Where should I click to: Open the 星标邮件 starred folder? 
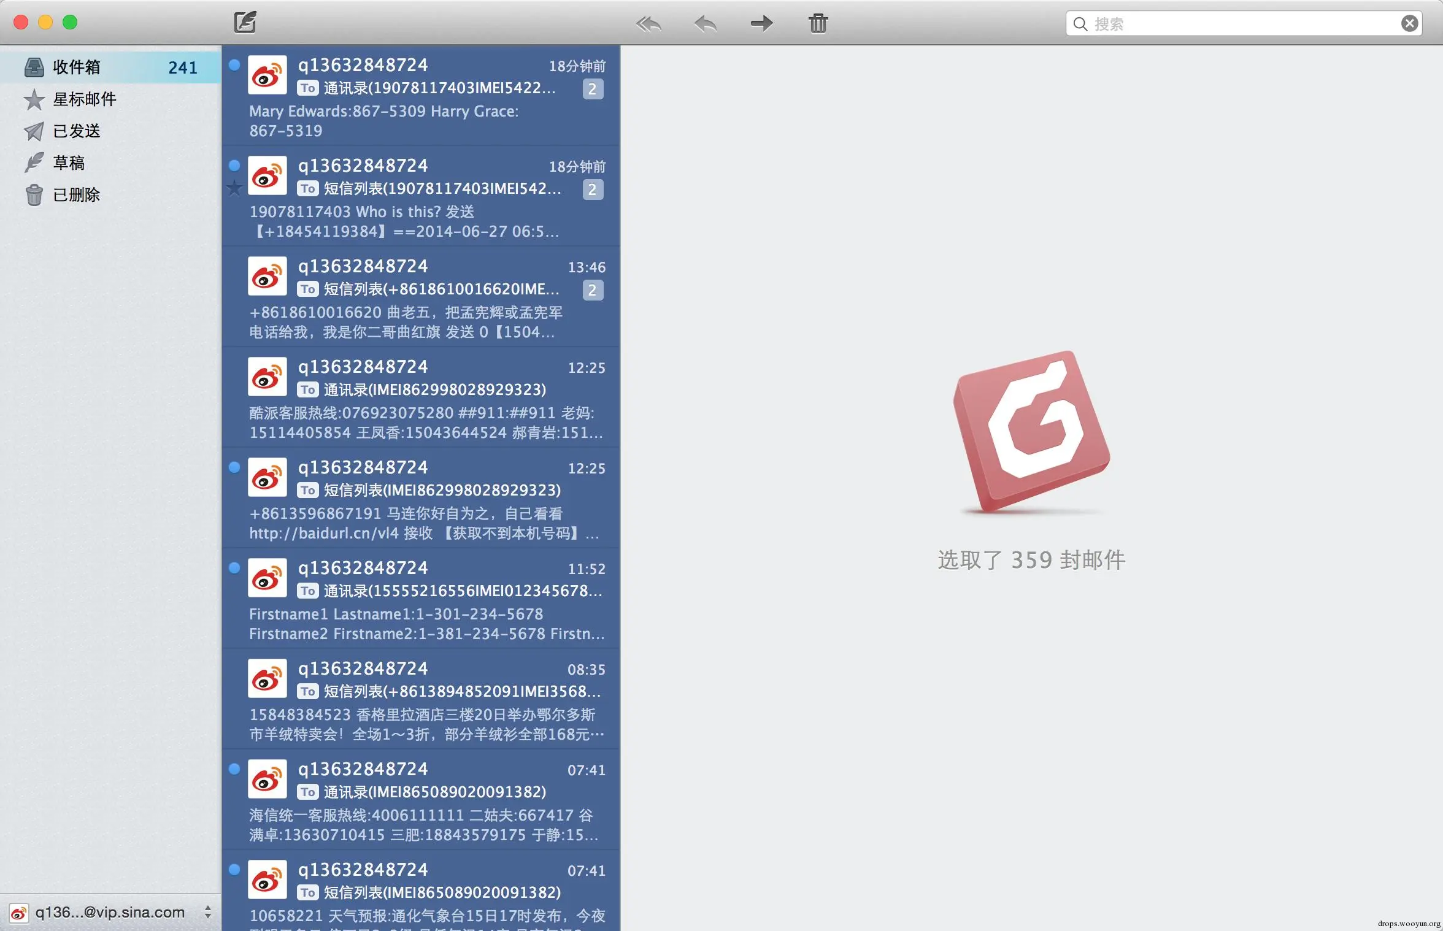tap(84, 99)
